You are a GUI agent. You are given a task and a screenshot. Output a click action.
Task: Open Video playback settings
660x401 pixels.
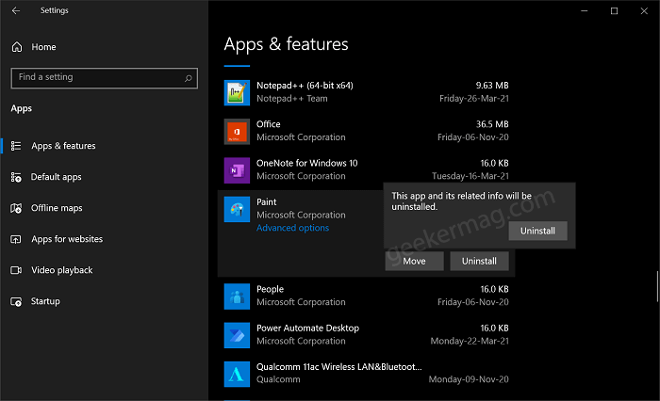click(62, 270)
